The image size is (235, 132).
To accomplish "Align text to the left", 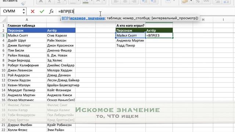I will [116, 1].
